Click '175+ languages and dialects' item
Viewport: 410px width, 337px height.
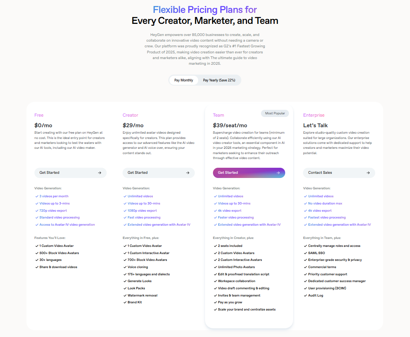tap(149, 274)
